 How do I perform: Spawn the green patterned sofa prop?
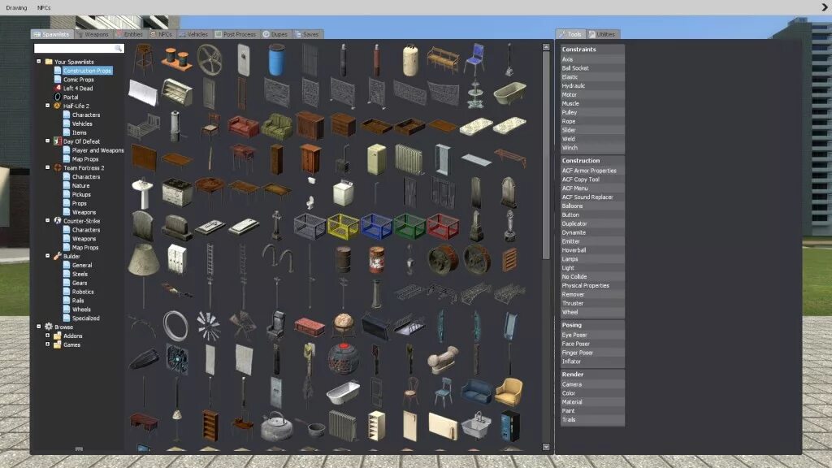(x=276, y=126)
